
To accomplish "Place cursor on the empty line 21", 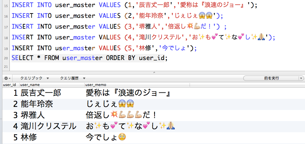I will point(156,67).
